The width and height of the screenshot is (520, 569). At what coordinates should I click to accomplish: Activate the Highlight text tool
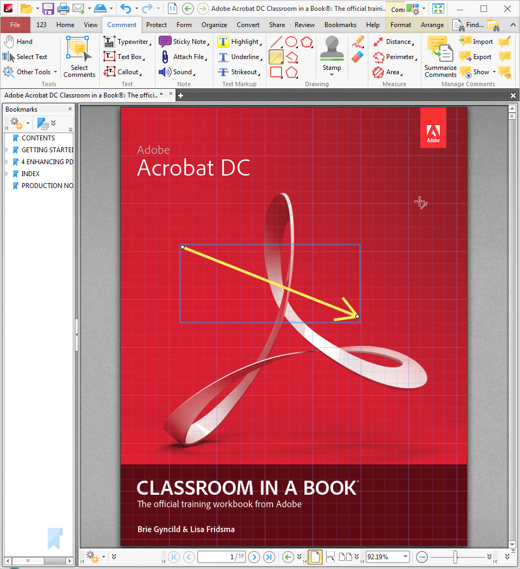pos(239,42)
